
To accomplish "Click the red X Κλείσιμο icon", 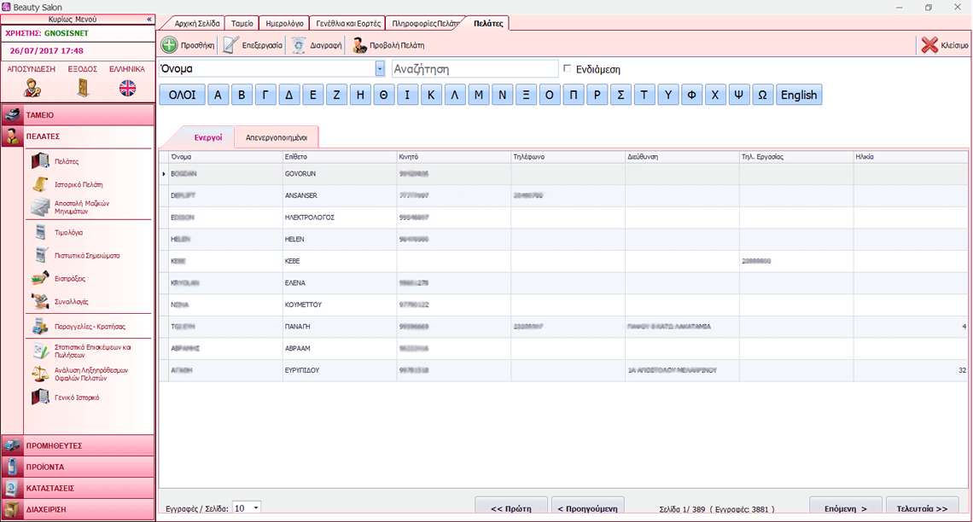I will pyautogui.click(x=929, y=45).
